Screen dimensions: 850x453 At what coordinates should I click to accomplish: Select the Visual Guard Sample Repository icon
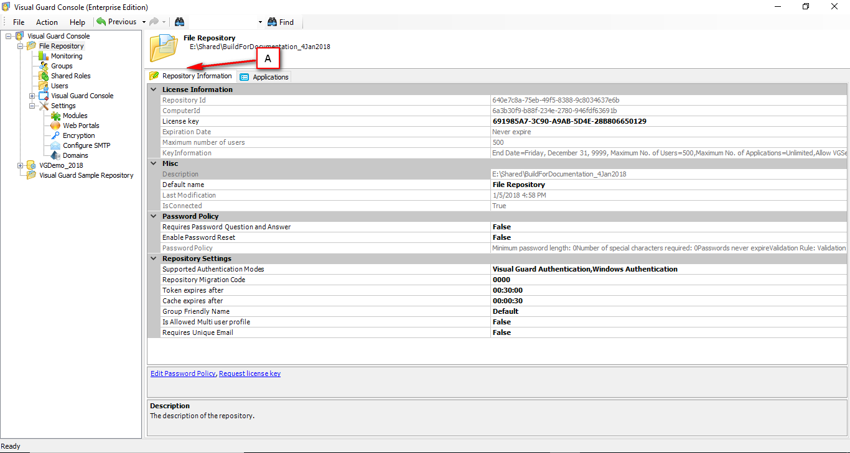tap(31, 175)
